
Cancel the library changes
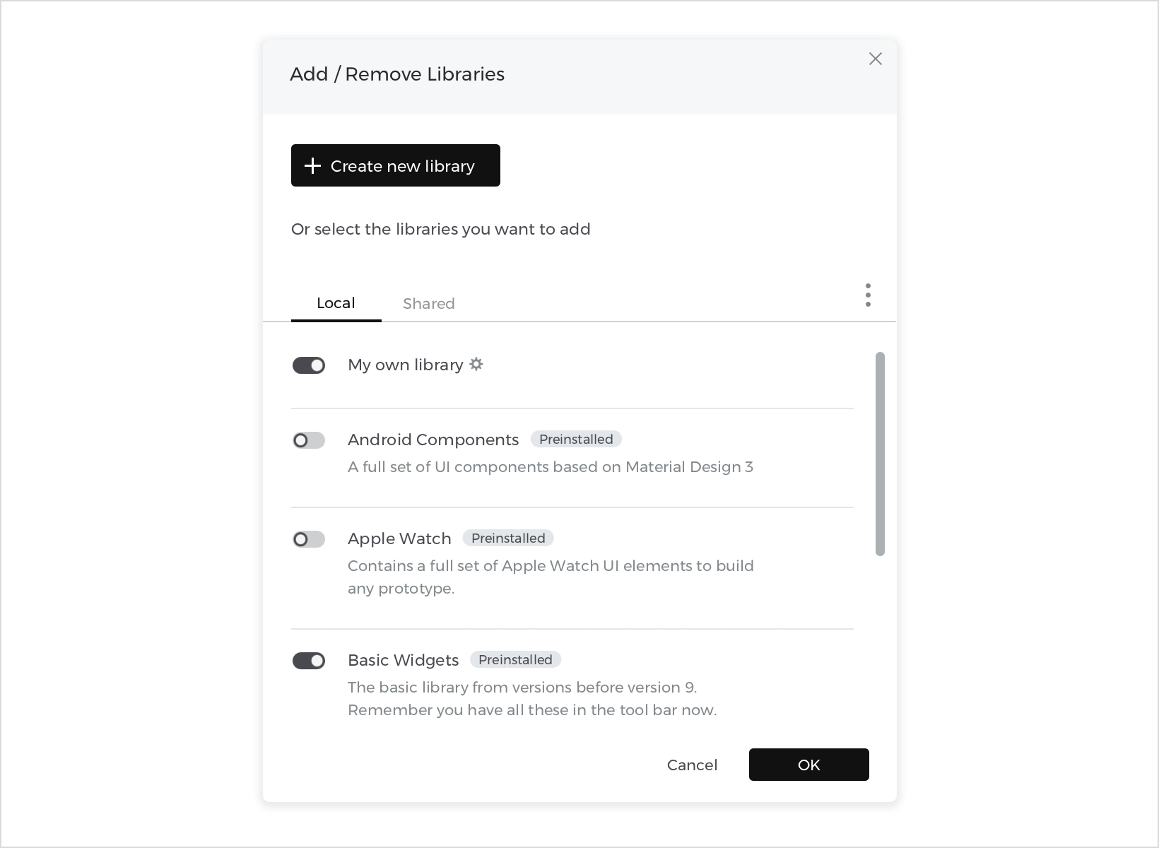[x=692, y=765]
